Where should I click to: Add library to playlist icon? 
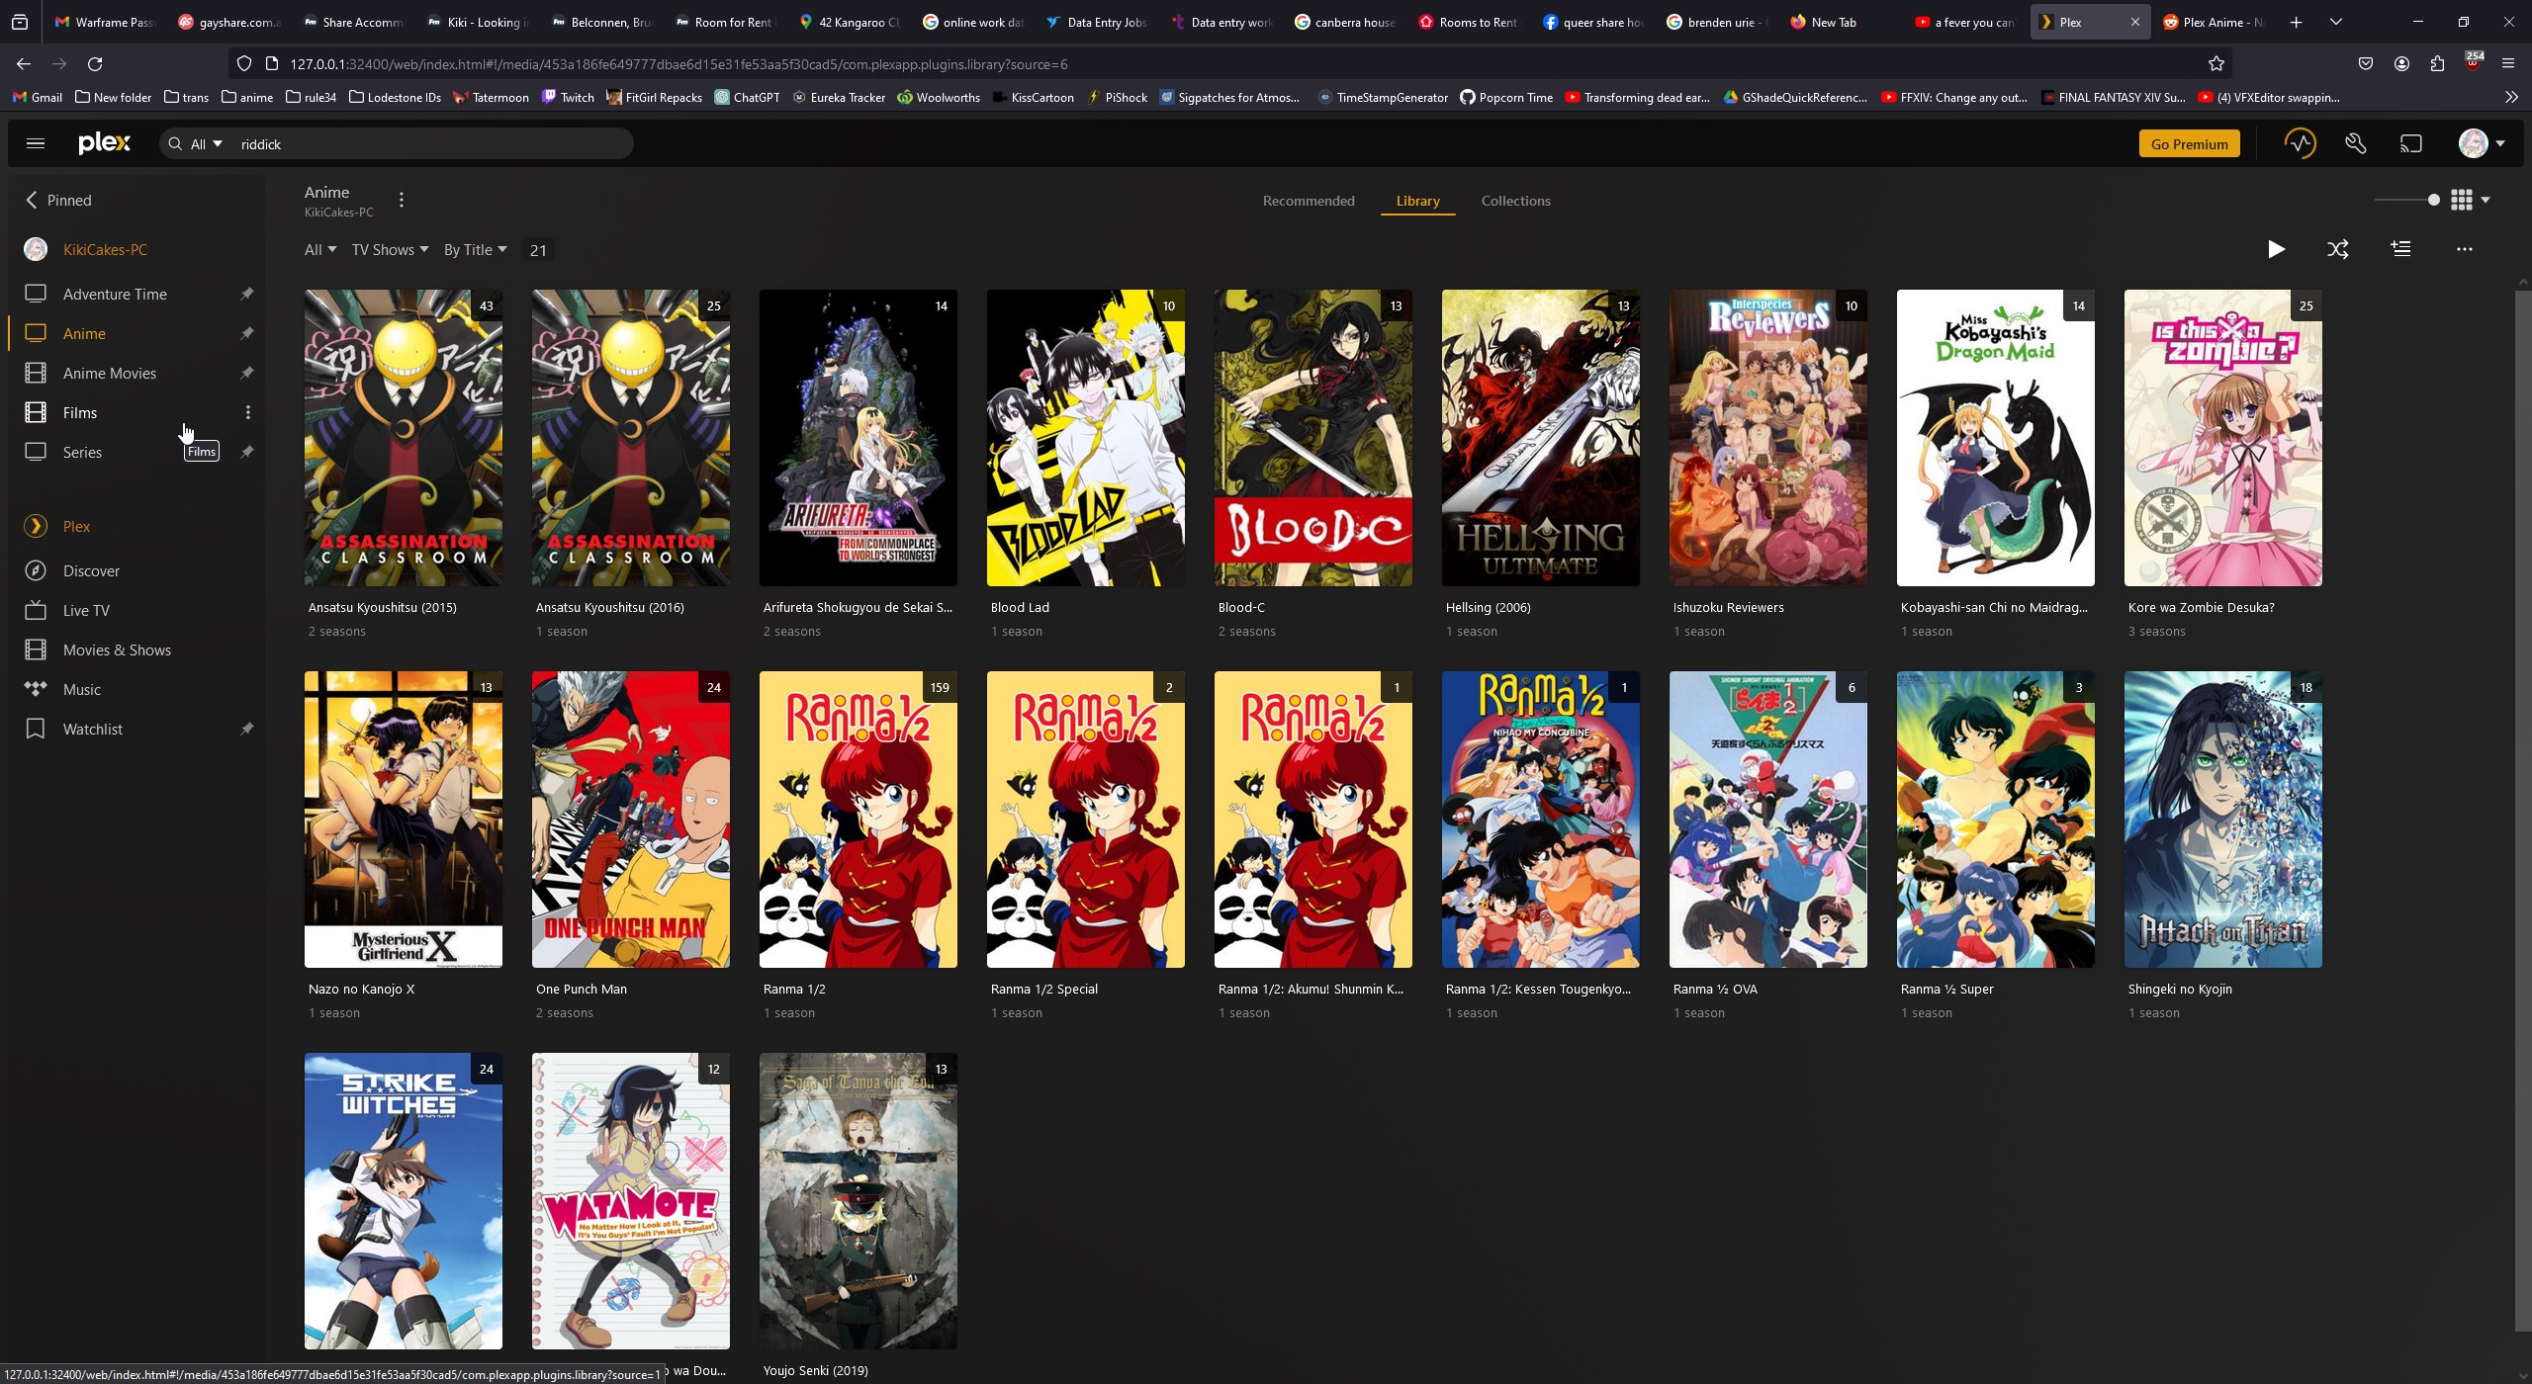(x=2401, y=249)
